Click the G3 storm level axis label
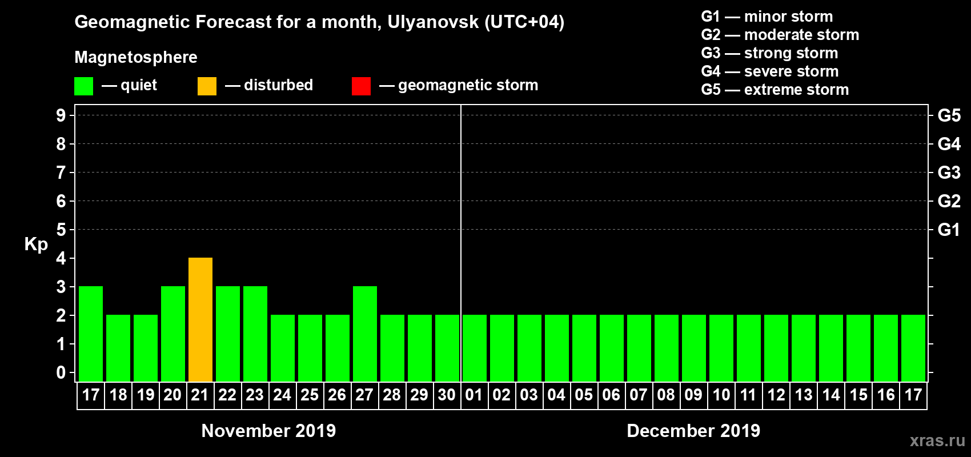This screenshot has width=971, height=457. (x=949, y=173)
